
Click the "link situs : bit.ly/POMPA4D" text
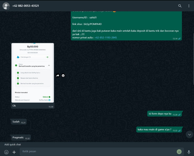87,24
